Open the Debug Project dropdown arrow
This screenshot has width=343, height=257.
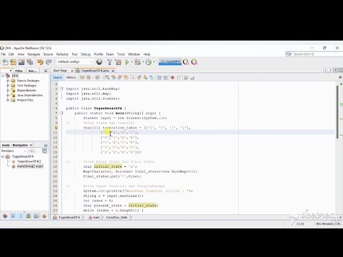click(x=143, y=62)
